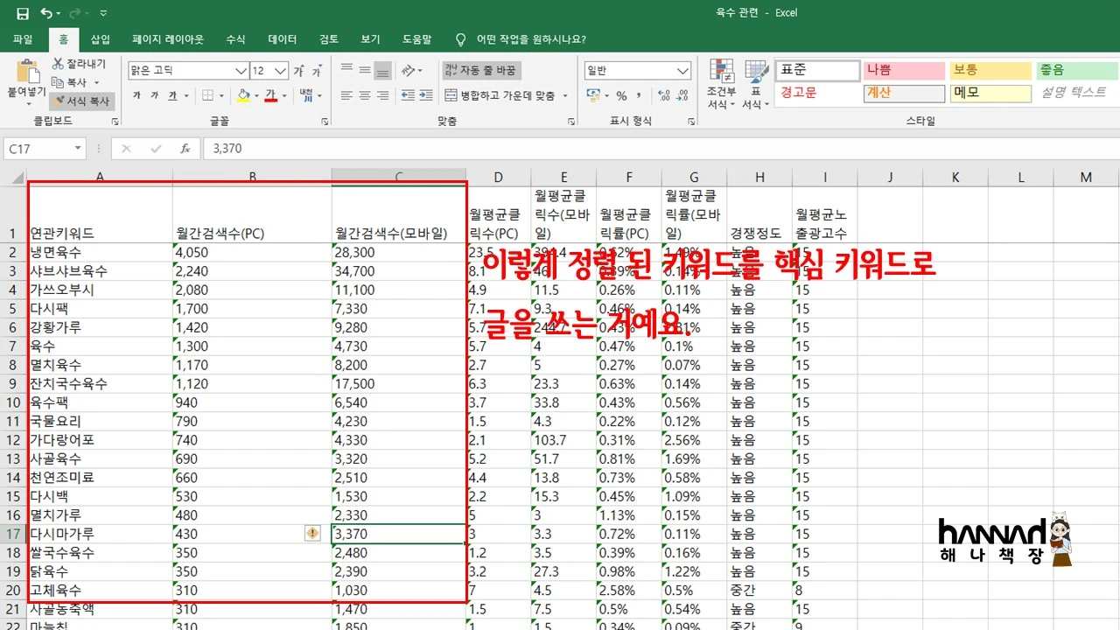The width and height of the screenshot is (1120, 630).
Task: Apply the 보통 cell style
Action: [x=990, y=71]
